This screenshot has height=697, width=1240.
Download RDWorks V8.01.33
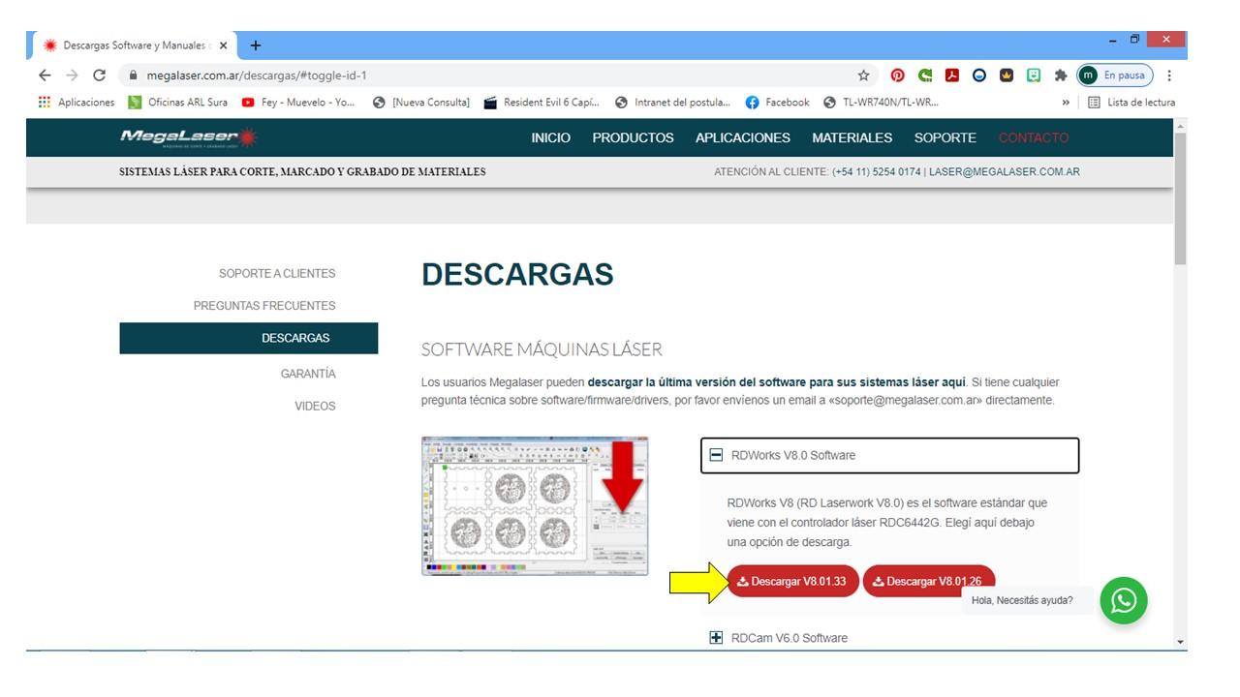point(793,582)
